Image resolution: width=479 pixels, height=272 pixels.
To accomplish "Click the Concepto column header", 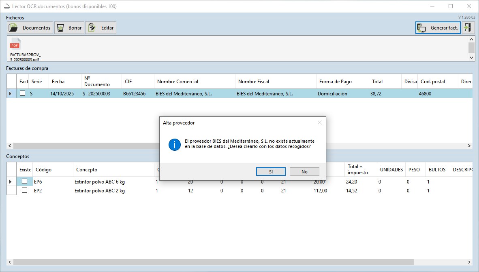I will 113,169.
